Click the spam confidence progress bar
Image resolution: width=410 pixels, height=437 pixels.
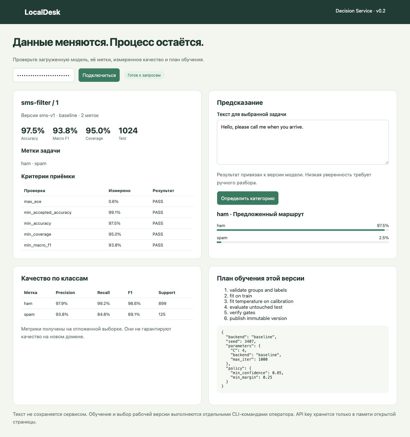coord(303,242)
